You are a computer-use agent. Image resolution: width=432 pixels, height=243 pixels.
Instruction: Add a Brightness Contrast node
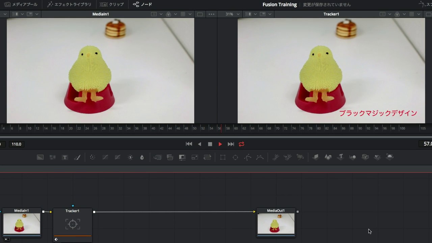tap(130, 157)
